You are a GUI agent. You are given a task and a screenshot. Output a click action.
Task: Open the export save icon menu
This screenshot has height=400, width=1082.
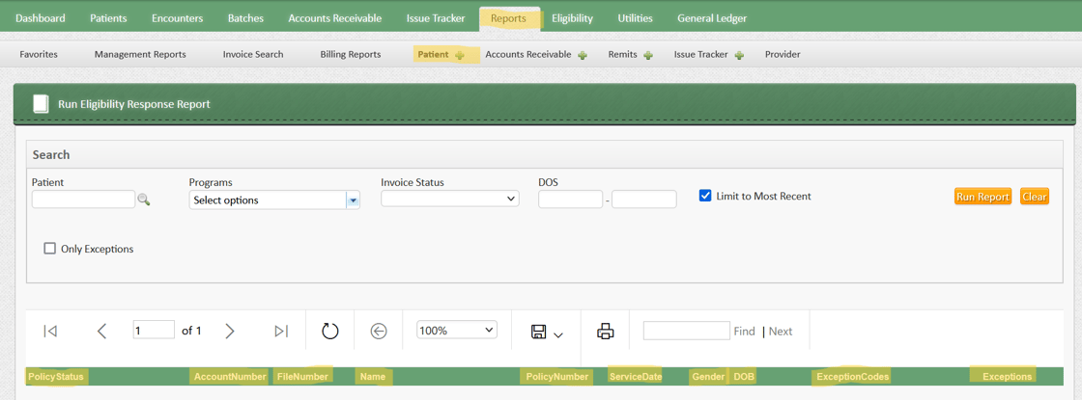click(x=547, y=332)
